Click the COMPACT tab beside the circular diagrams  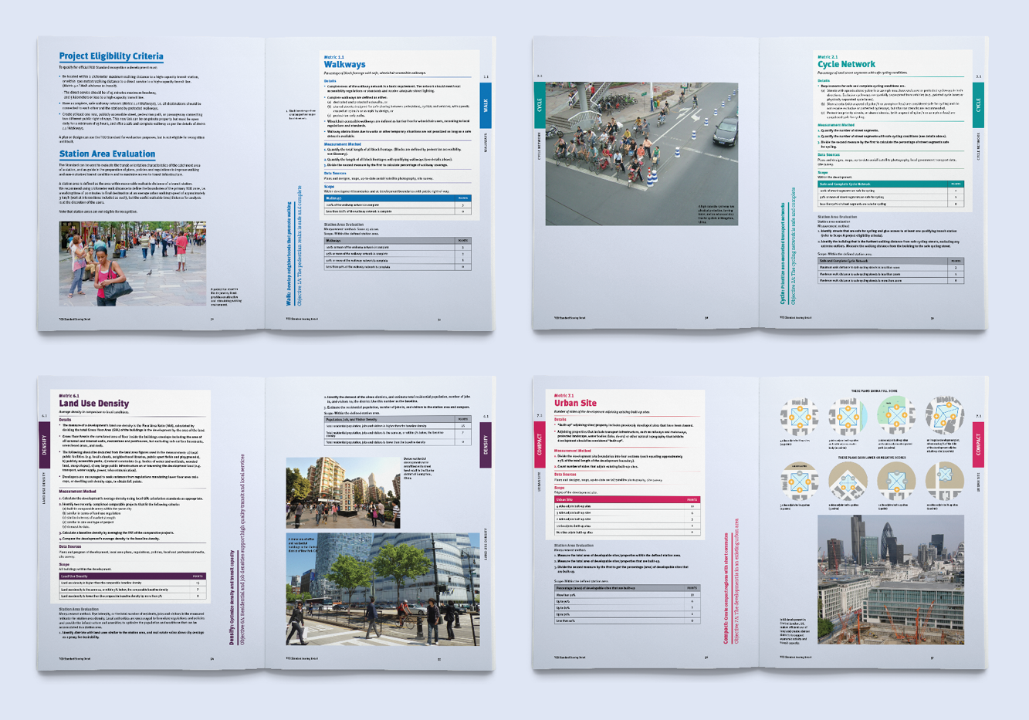(x=979, y=445)
